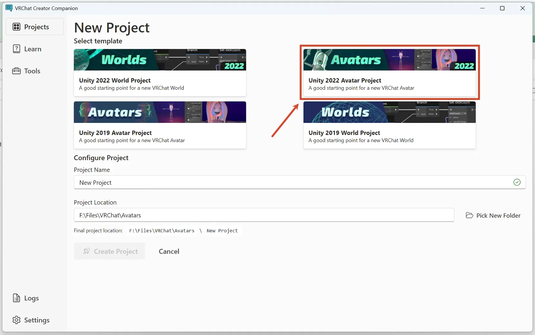Select the Unity 2022 World Project banner
This screenshot has width=535, height=335.
[x=160, y=60]
